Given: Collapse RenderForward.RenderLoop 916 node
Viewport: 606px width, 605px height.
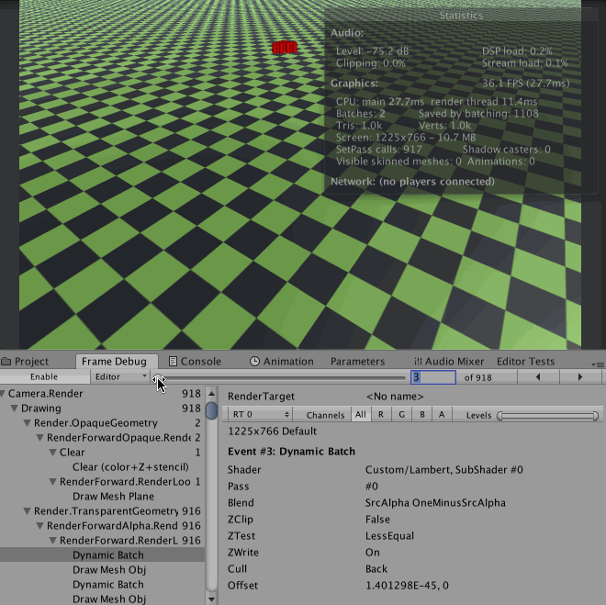Looking at the screenshot, I should pos(53,541).
